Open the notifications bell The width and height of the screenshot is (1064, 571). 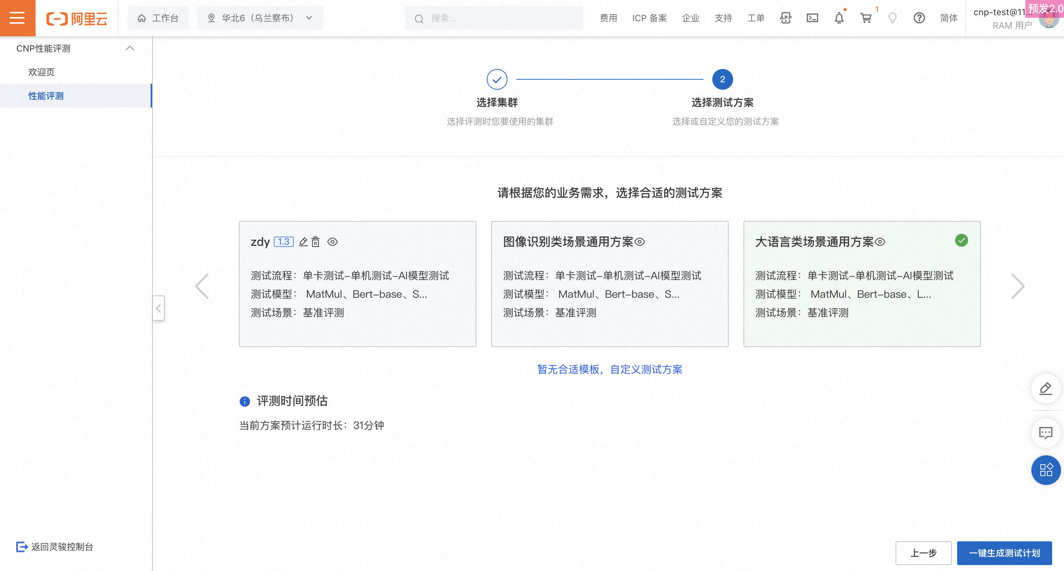(x=839, y=18)
